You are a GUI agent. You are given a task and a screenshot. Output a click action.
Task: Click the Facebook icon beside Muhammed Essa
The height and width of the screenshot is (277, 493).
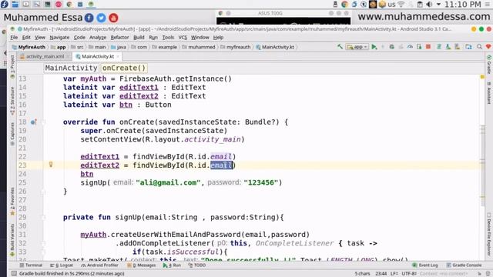click(89, 18)
